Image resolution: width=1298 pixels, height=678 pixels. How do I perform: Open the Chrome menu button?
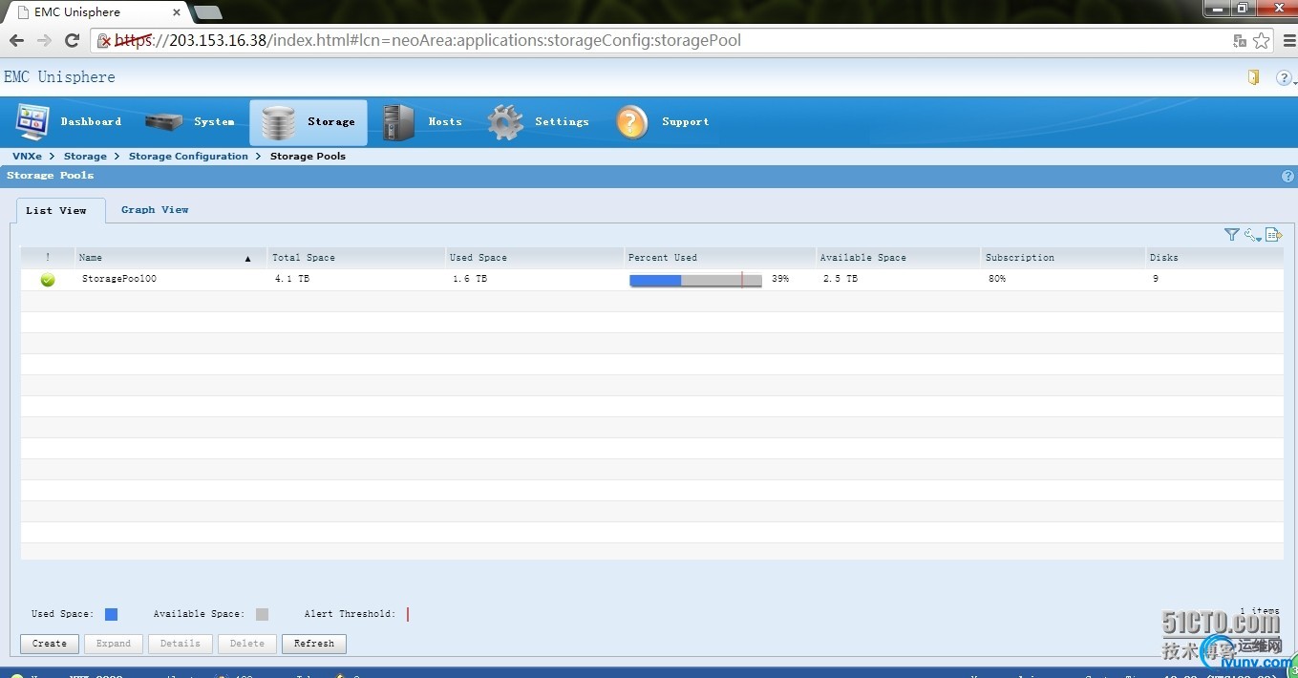point(1288,40)
